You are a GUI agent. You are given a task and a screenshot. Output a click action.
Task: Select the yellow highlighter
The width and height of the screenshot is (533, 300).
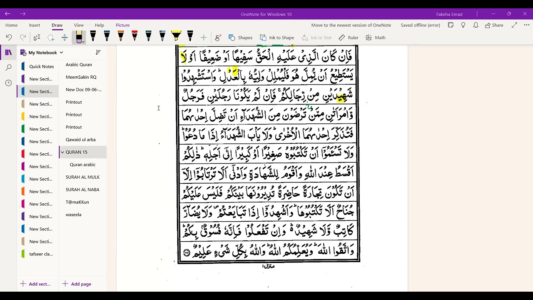176,36
